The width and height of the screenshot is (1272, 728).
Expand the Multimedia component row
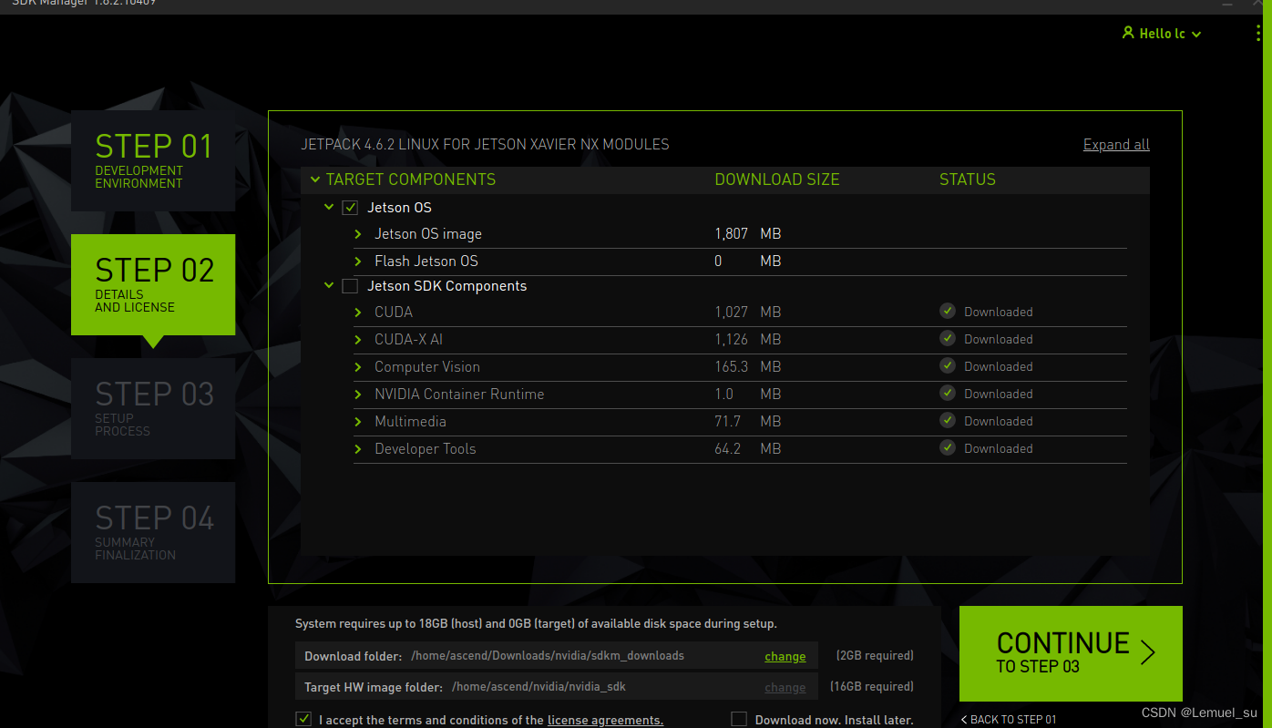tap(358, 422)
